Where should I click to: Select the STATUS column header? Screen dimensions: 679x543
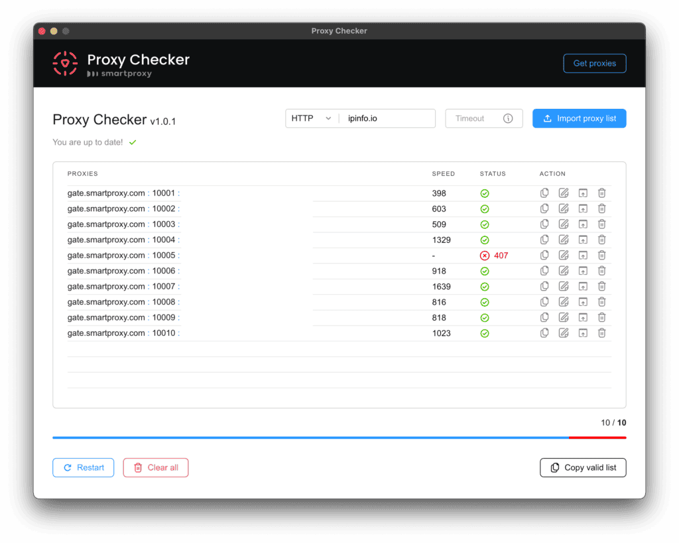[493, 174]
